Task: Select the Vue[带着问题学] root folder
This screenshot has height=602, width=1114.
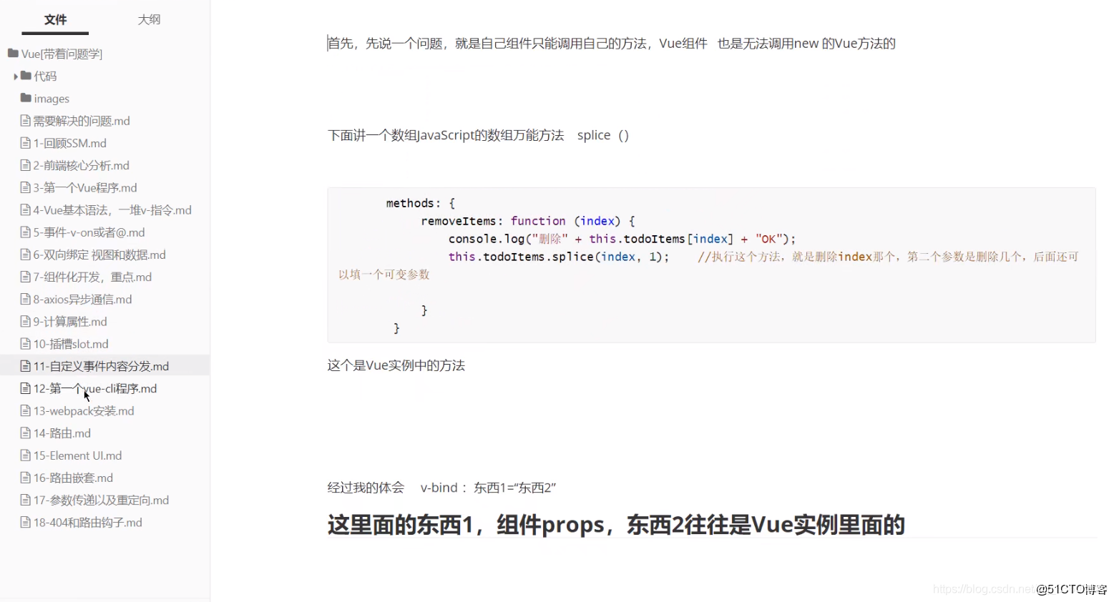Action: click(x=62, y=54)
